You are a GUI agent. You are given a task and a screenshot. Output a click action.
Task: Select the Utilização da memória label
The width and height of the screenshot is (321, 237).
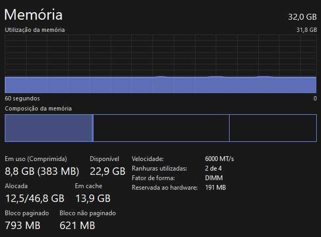[x=35, y=30]
